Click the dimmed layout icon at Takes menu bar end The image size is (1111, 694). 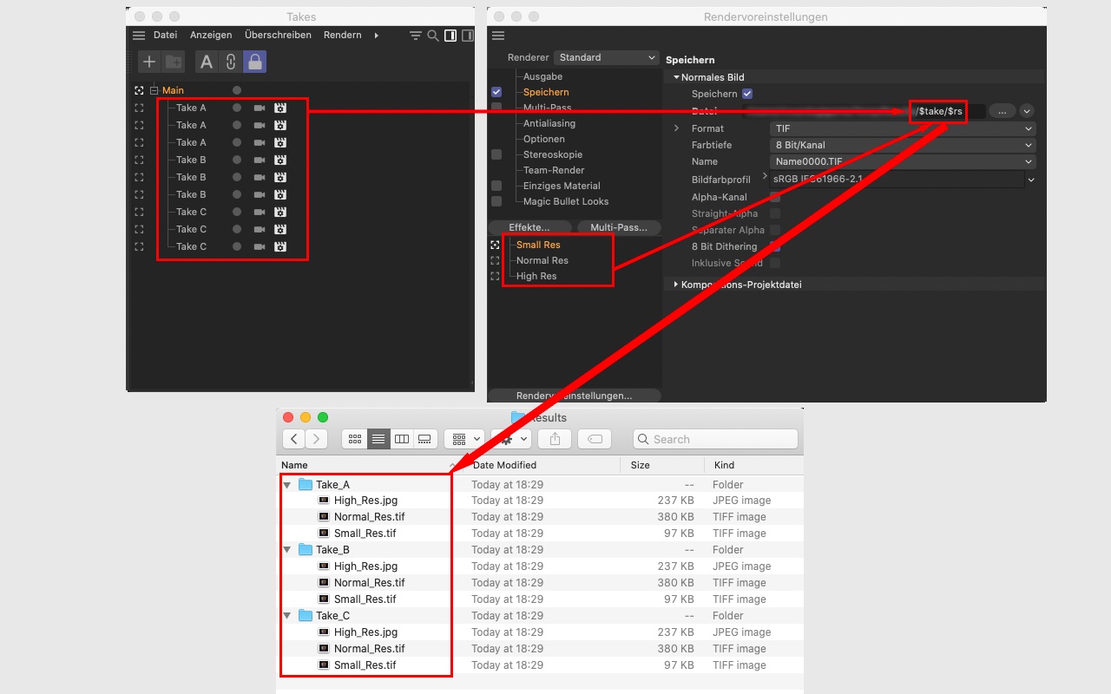point(467,36)
